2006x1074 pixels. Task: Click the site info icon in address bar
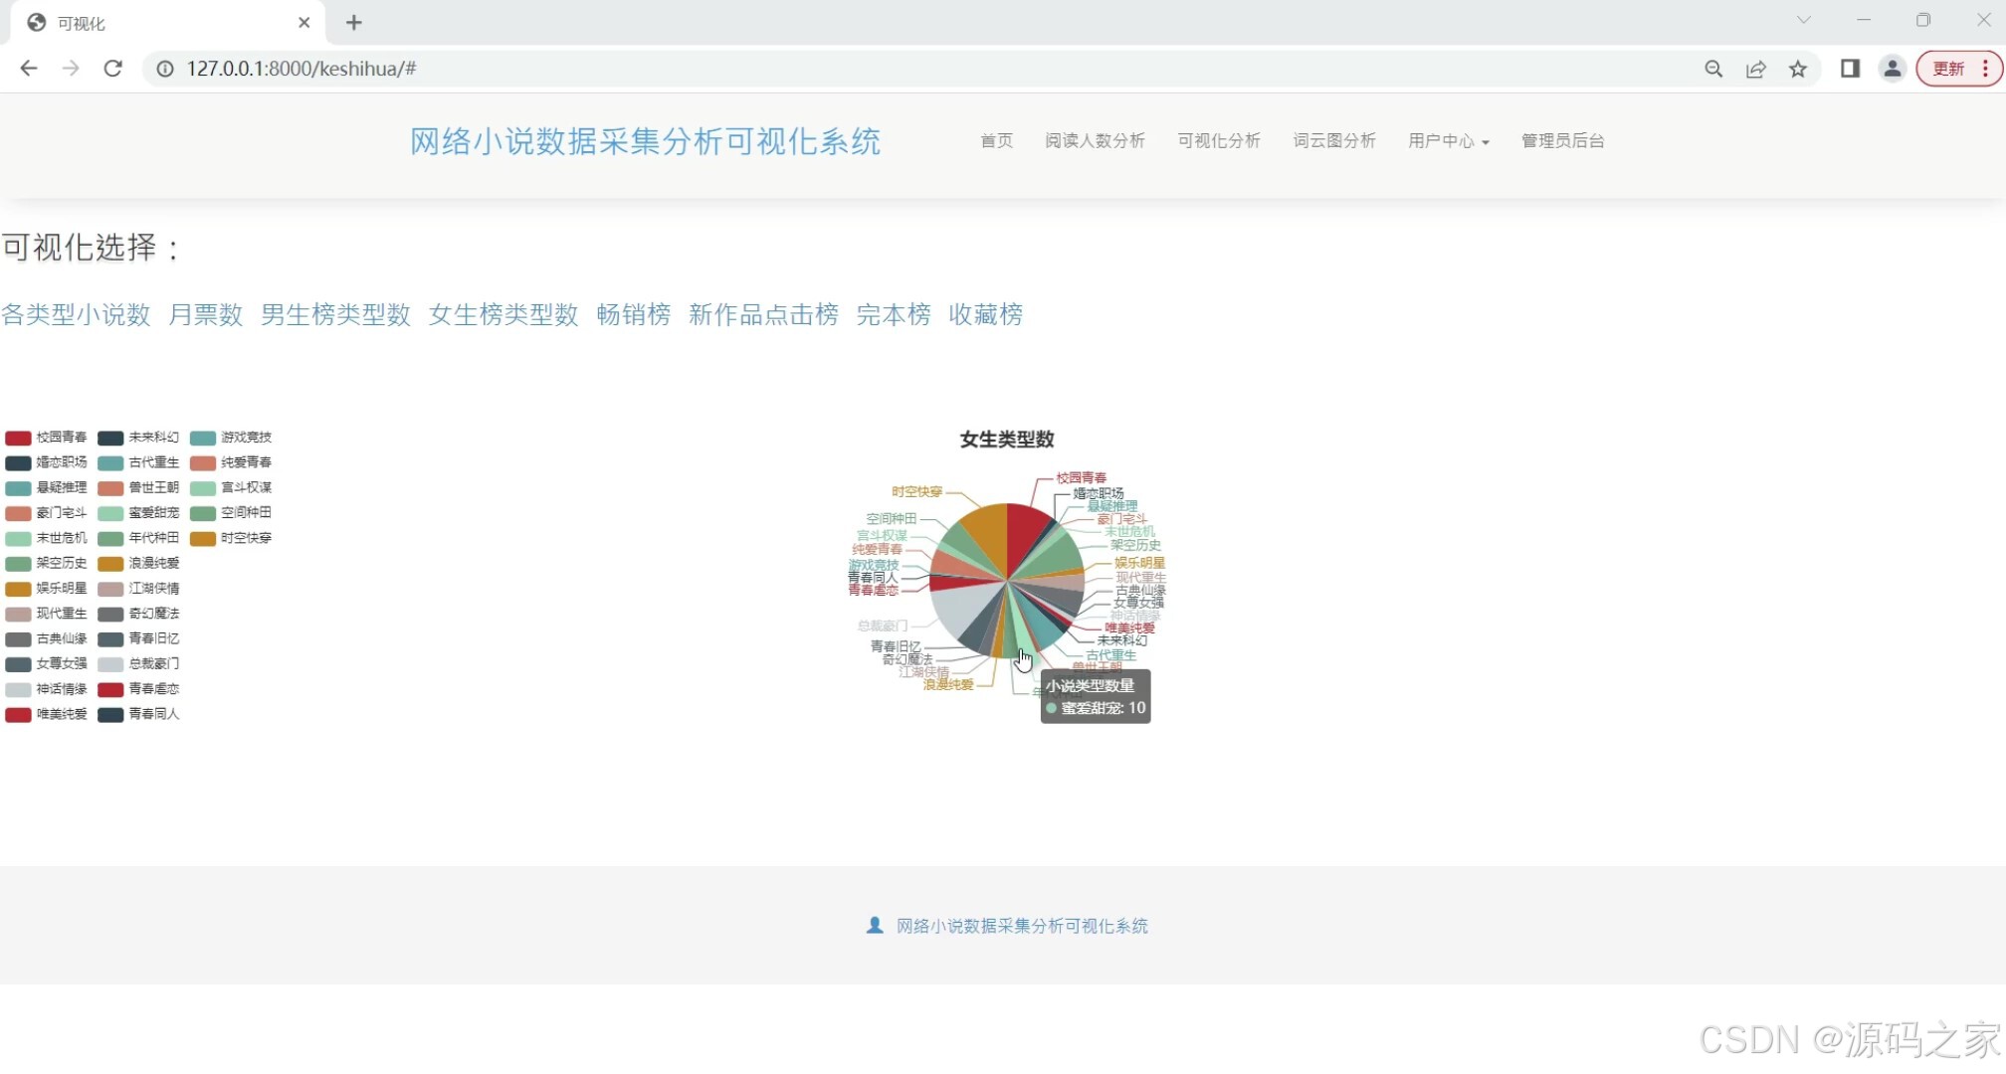click(165, 69)
